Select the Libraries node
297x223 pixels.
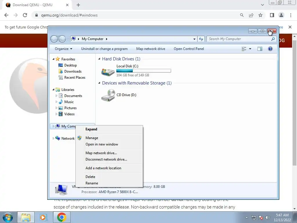coord(68,90)
